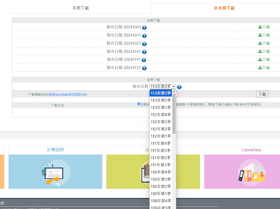The width and height of the screenshot is (280, 209).
Task: Choose 112年第1季 option
Action: (x=161, y=136)
